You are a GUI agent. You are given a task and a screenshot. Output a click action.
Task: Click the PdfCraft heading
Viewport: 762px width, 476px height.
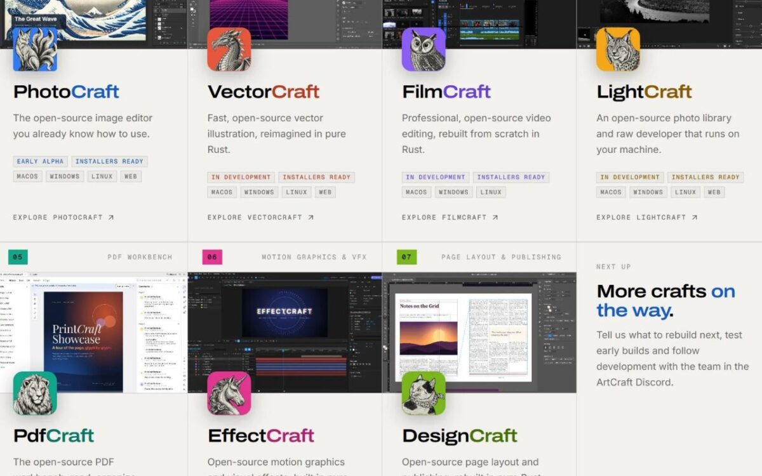[x=53, y=435]
